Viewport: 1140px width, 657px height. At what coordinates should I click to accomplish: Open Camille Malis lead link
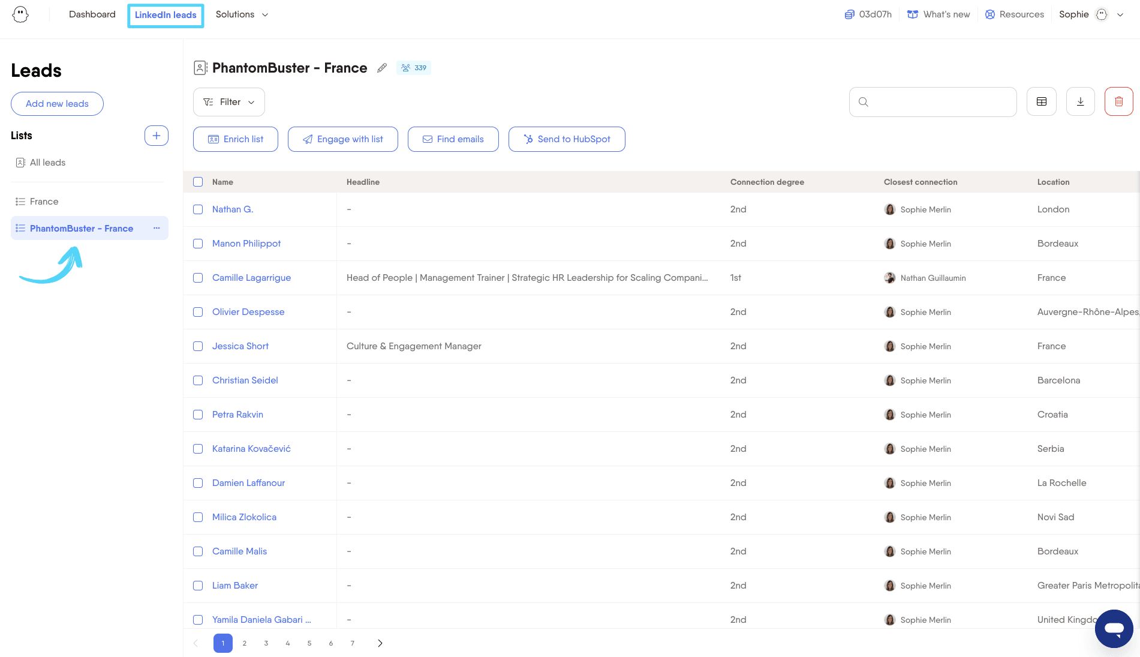[239, 551]
